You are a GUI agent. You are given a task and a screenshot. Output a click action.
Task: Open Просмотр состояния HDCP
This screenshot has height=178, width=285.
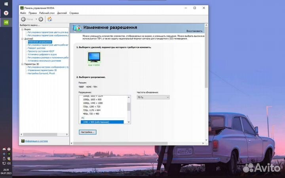41,51
